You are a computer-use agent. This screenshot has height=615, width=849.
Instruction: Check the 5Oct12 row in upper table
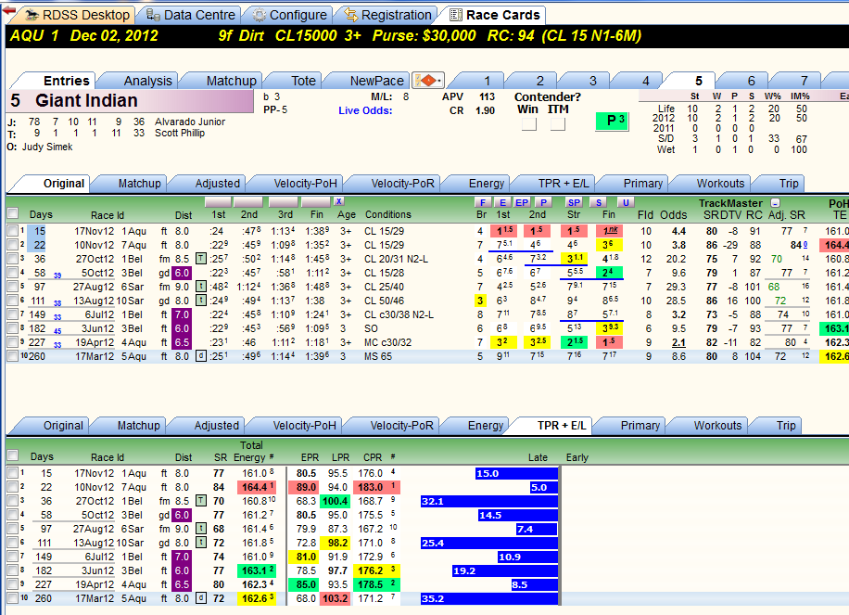13,273
